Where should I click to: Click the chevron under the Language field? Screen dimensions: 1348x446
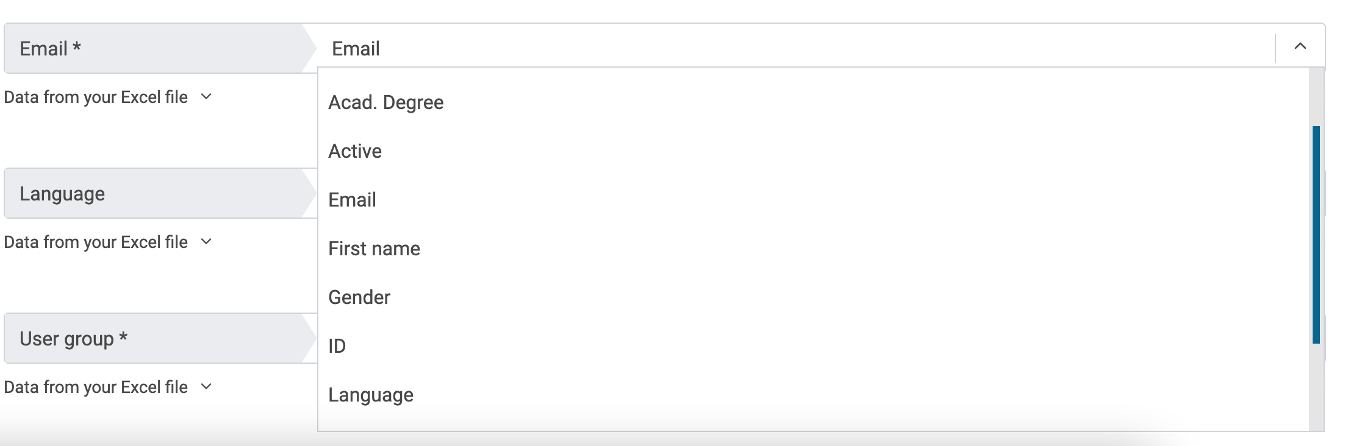pos(206,242)
